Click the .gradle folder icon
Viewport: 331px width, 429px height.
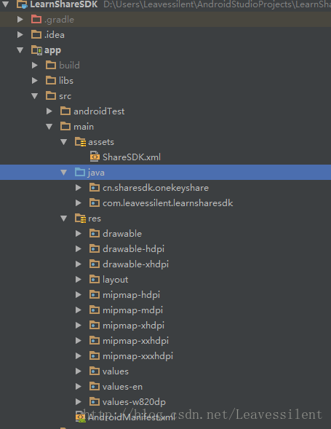coord(36,19)
